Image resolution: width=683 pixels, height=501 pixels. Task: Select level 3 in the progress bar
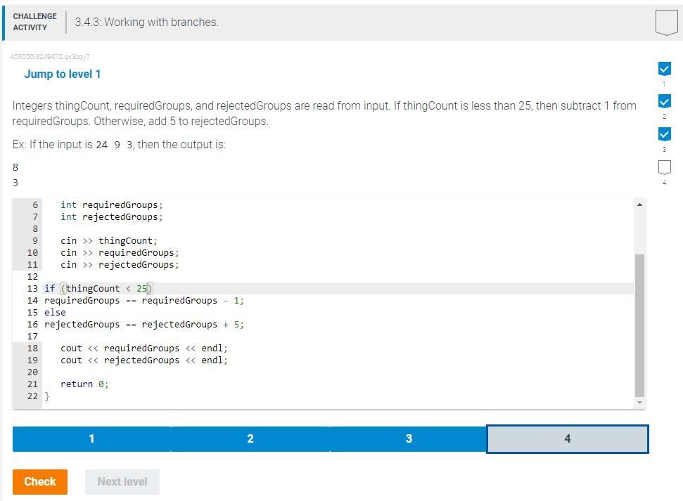click(409, 438)
